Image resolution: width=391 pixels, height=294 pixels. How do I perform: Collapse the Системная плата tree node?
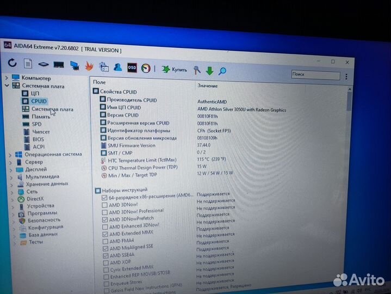click(7, 85)
